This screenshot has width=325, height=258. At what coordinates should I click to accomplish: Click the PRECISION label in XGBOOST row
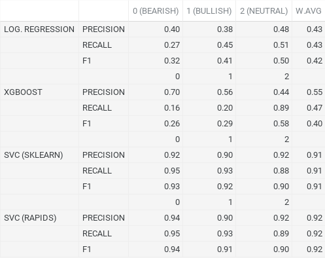click(103, 92)
